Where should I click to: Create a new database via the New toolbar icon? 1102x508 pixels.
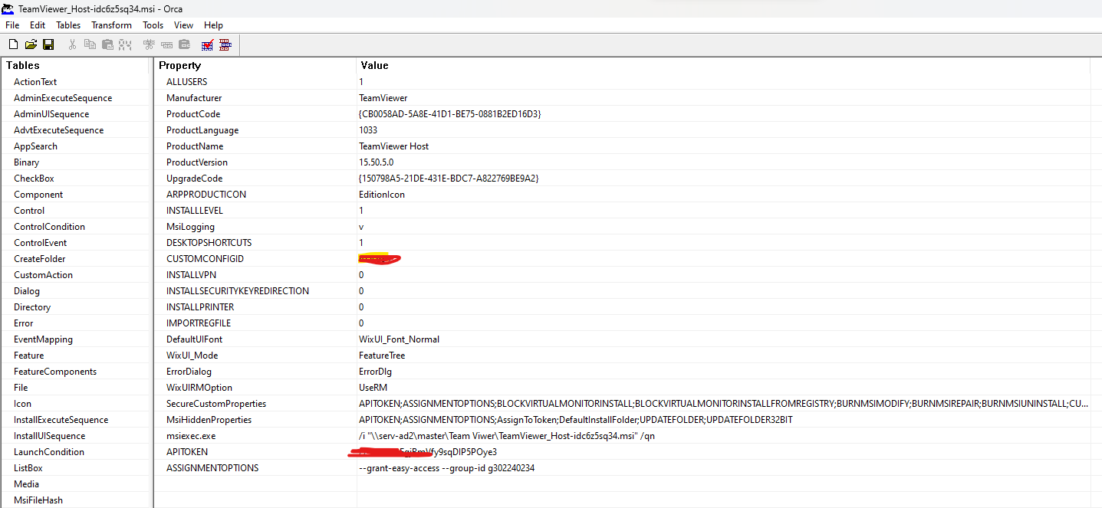point(13,44)
